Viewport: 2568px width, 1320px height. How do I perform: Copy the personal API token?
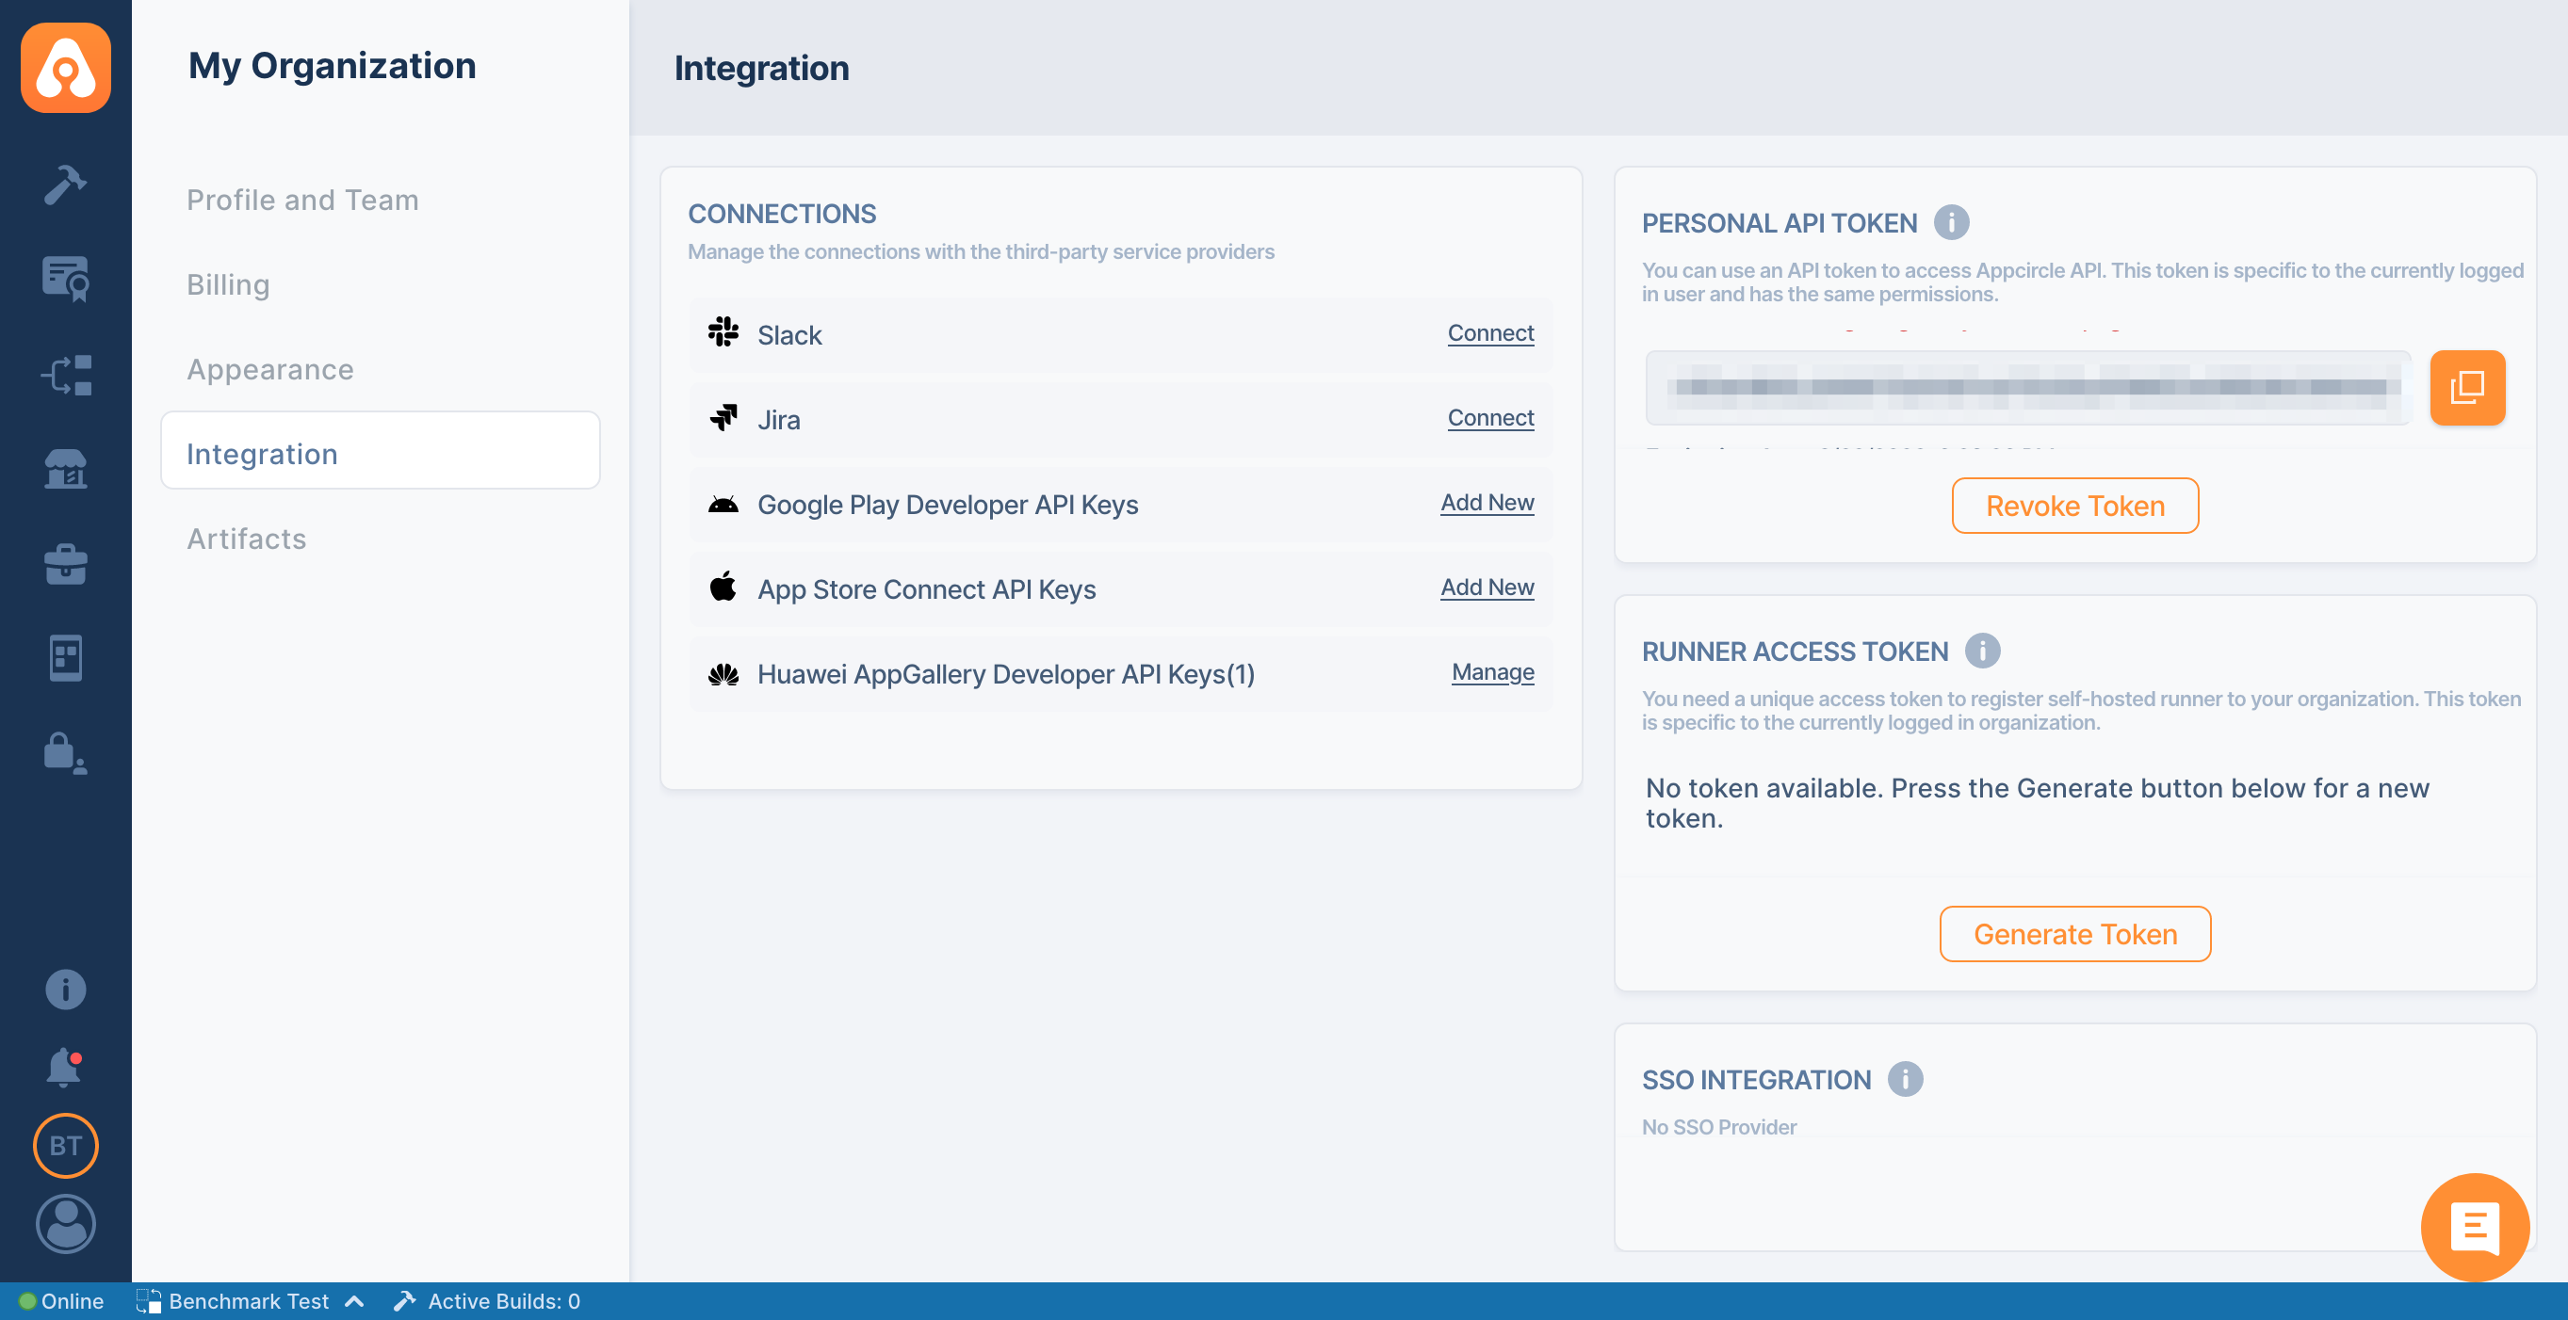click(x=2466, y=388)
